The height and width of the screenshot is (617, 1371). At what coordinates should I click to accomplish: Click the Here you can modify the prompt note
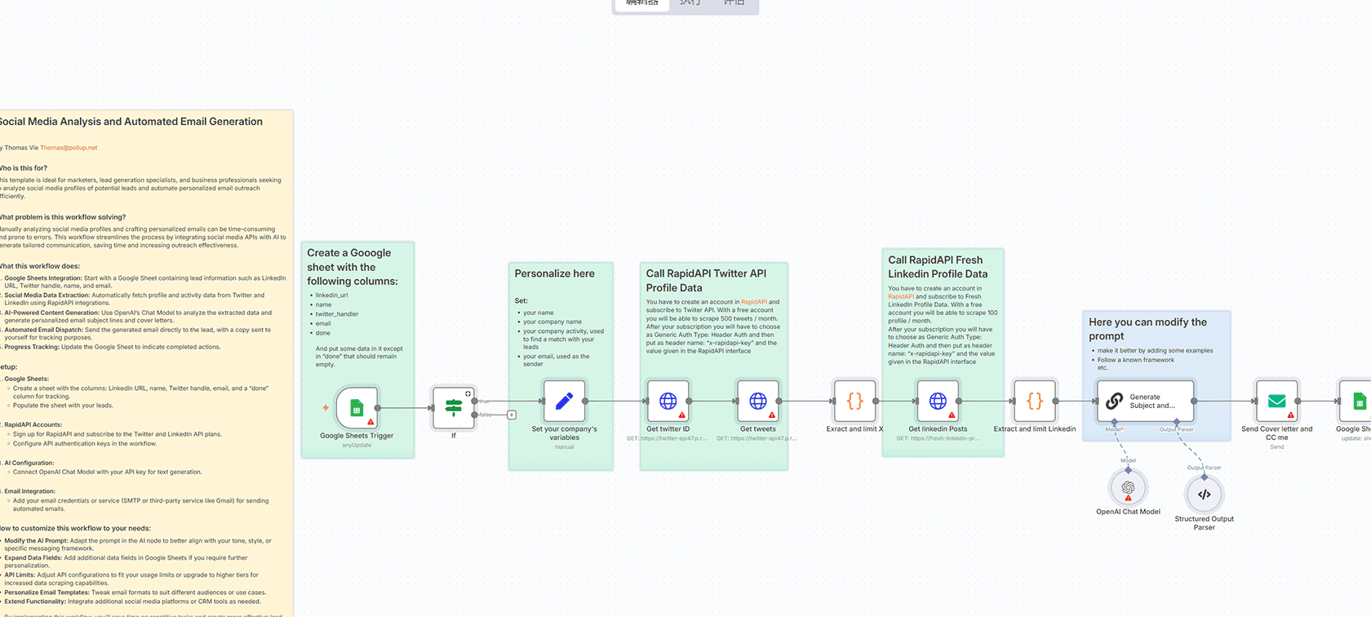point(1147,329)
